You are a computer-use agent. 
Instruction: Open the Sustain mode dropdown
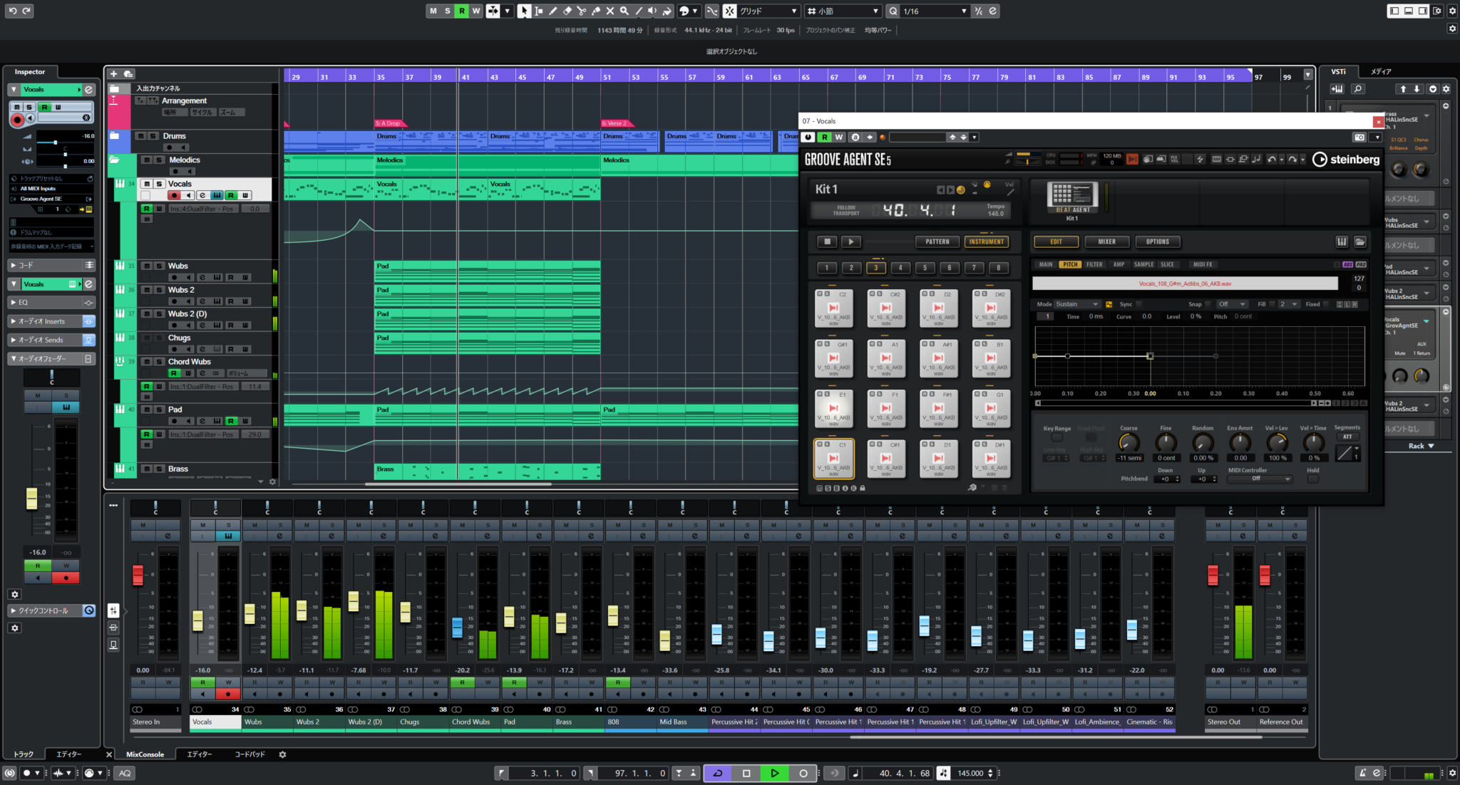tap(1076, 304)
